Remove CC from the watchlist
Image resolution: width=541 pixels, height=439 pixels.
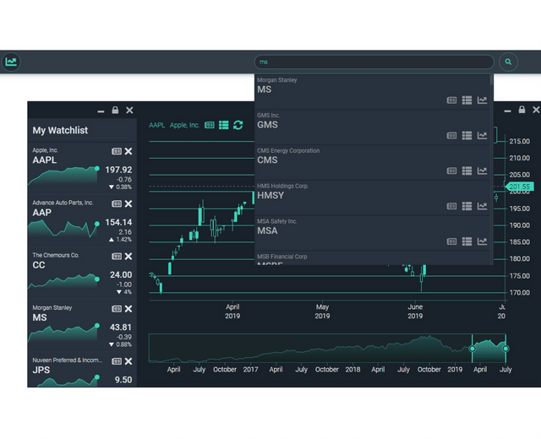pyautogui.click(x=128, y=257)
